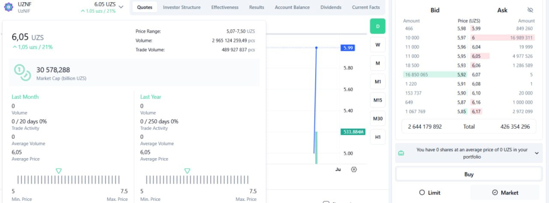This screenshot has width=549, height=203.
Task: Toggle order book visibility eye icon
Action: click(x=530, y=10)
